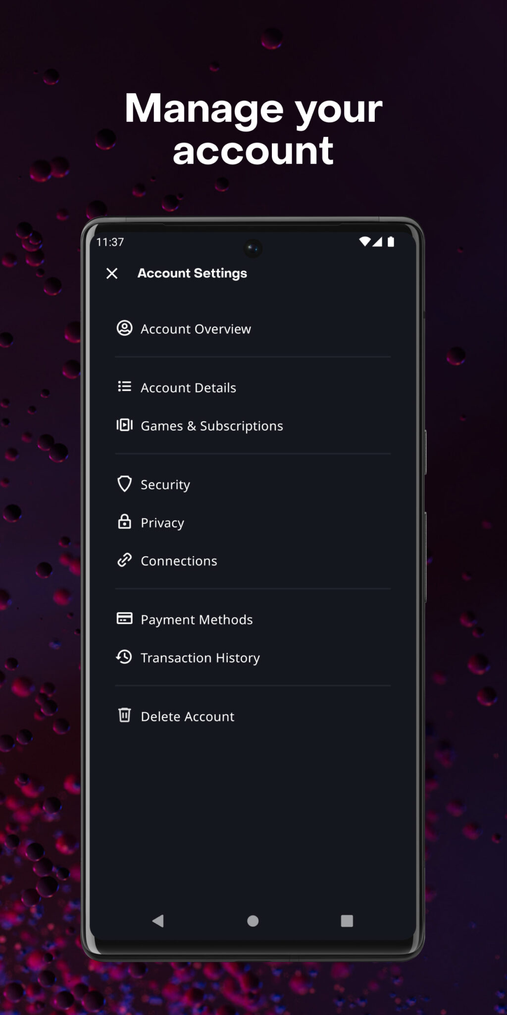
Task: View Transaction History label
Action: pyautogui.click(x=200, y=658)
